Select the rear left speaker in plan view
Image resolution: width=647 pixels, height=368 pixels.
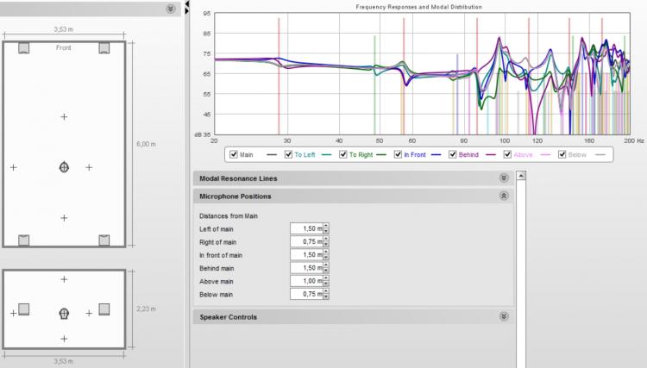24,240
